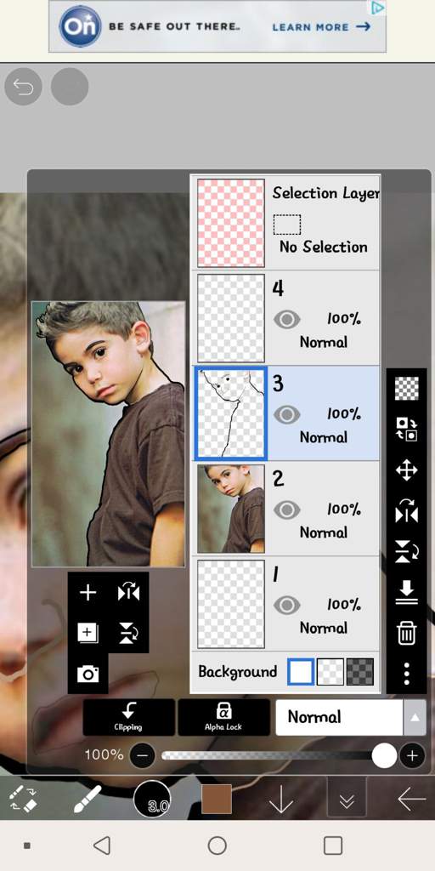
Task: Select the layer 2 photo thumbnail
Action: click(231, 509)
